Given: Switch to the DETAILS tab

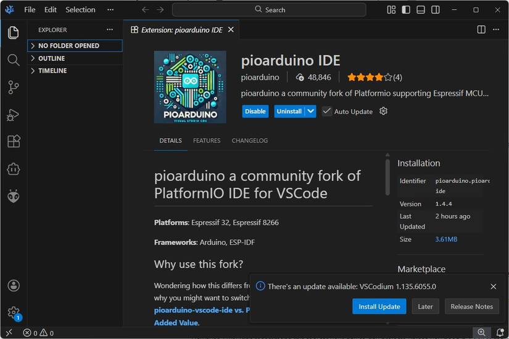Looking at the screenshot, I should click(170, 141).
